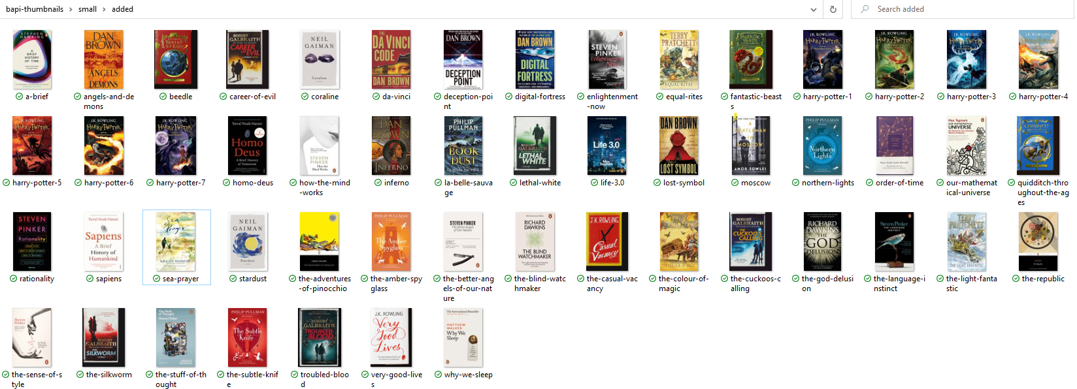1077x389 pixels.
Task: Select the angels-and-demons cover thumbnail
Action: 104,59
